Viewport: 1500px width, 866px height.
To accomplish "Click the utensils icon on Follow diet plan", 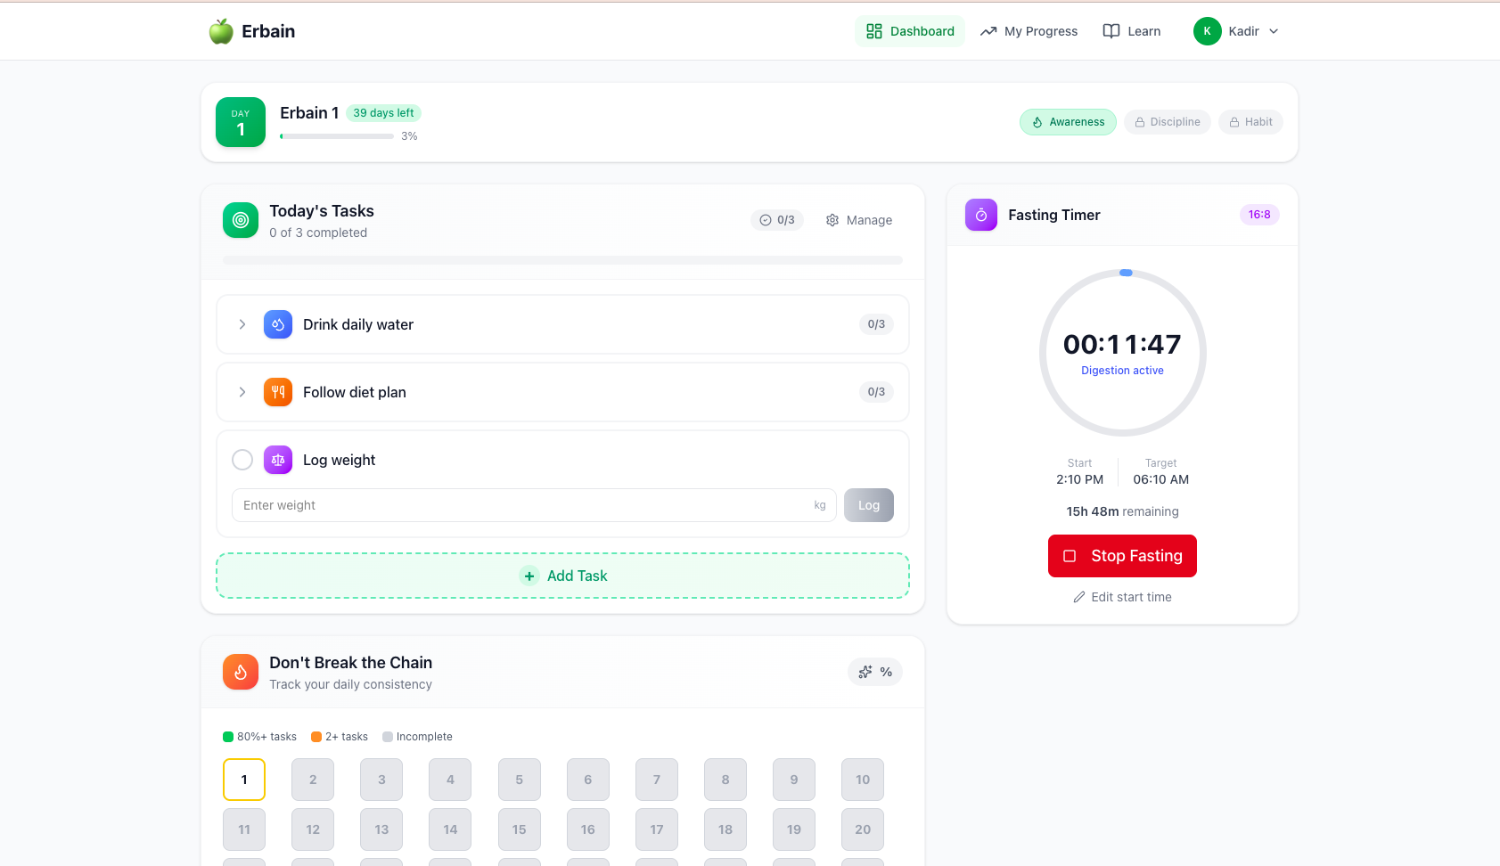I will [278, 392].
